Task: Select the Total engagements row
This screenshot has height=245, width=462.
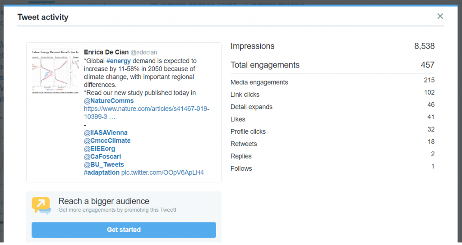Action: (333, 65)
